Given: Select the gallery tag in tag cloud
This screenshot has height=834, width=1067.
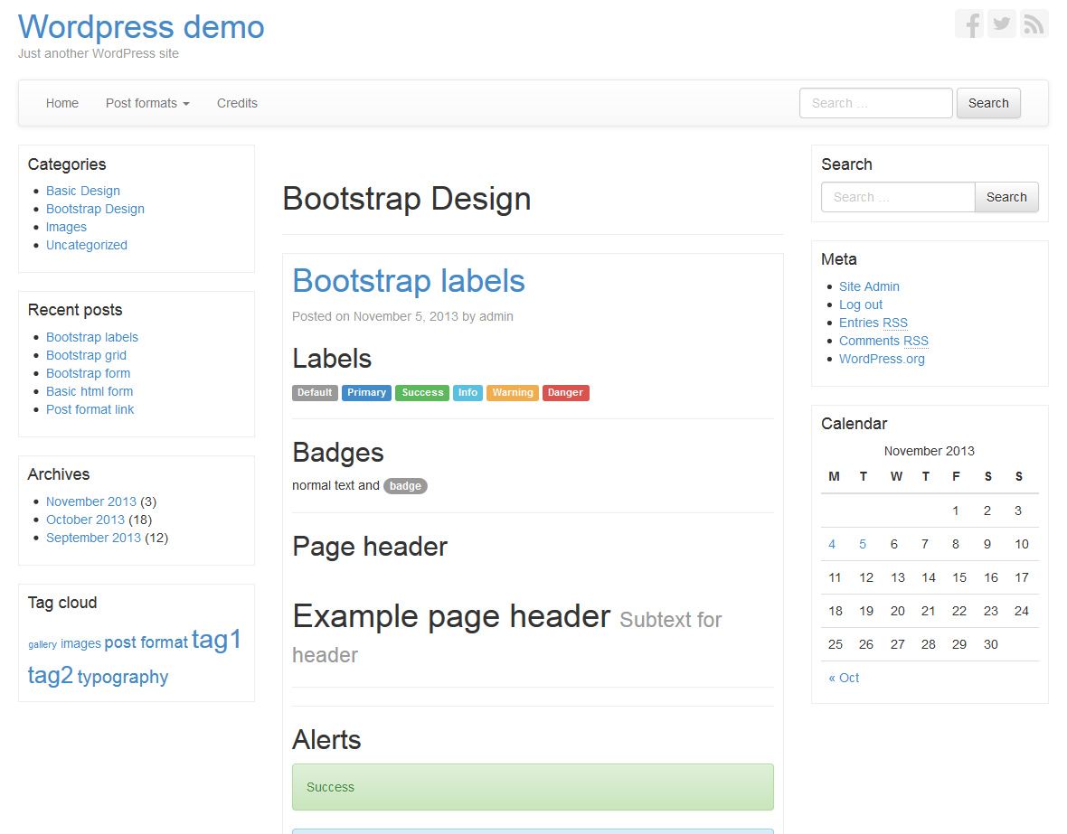Looking at the screenshot, I should pyautogui.click(x=42, y=644).
